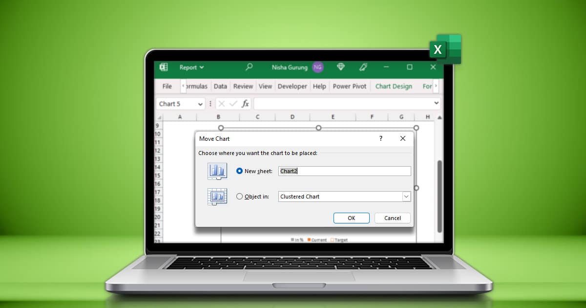Screen dimensions: 586x308
Task: Select the New sheet chart icon
Action: tap(217, 171)
